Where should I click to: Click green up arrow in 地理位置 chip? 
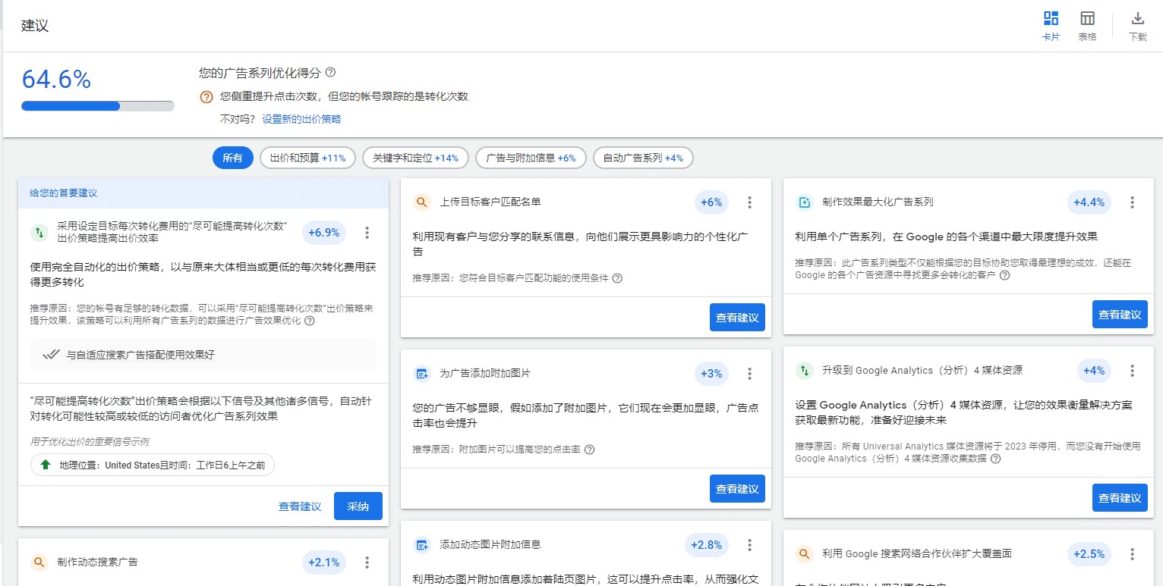pyautogui.click(x=45, y=465)
